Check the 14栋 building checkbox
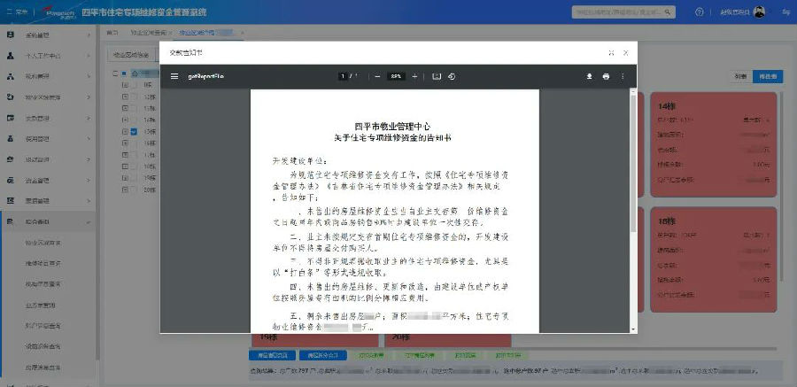Screen dimensions: 797x387 click(x=135, y=120)
